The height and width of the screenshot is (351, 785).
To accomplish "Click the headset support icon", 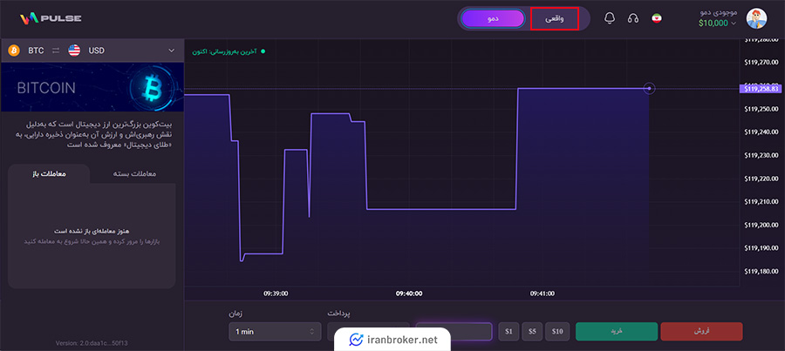I will point(634,18).
